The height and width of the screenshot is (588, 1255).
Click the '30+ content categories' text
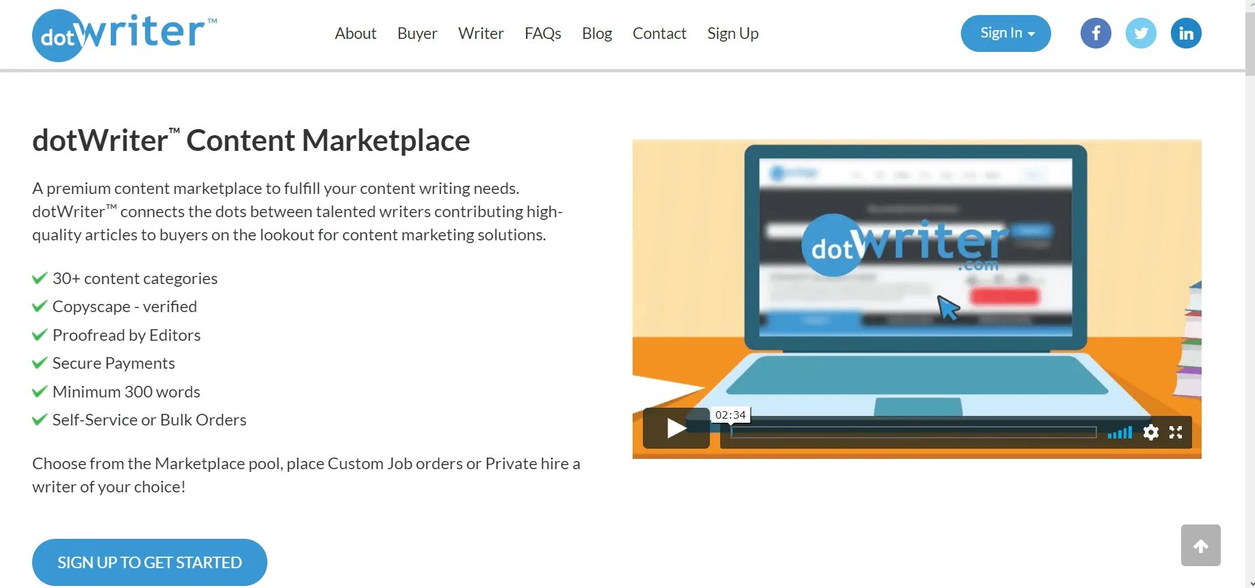coord(135,279)
